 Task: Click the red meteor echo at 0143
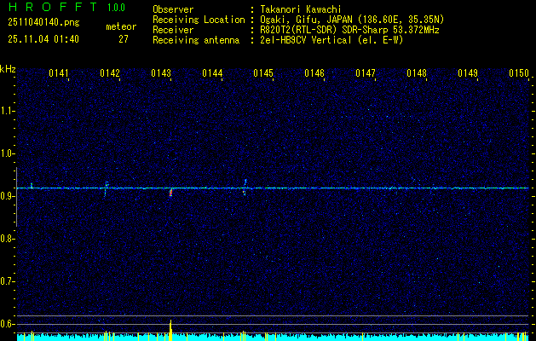click(170, 193)
